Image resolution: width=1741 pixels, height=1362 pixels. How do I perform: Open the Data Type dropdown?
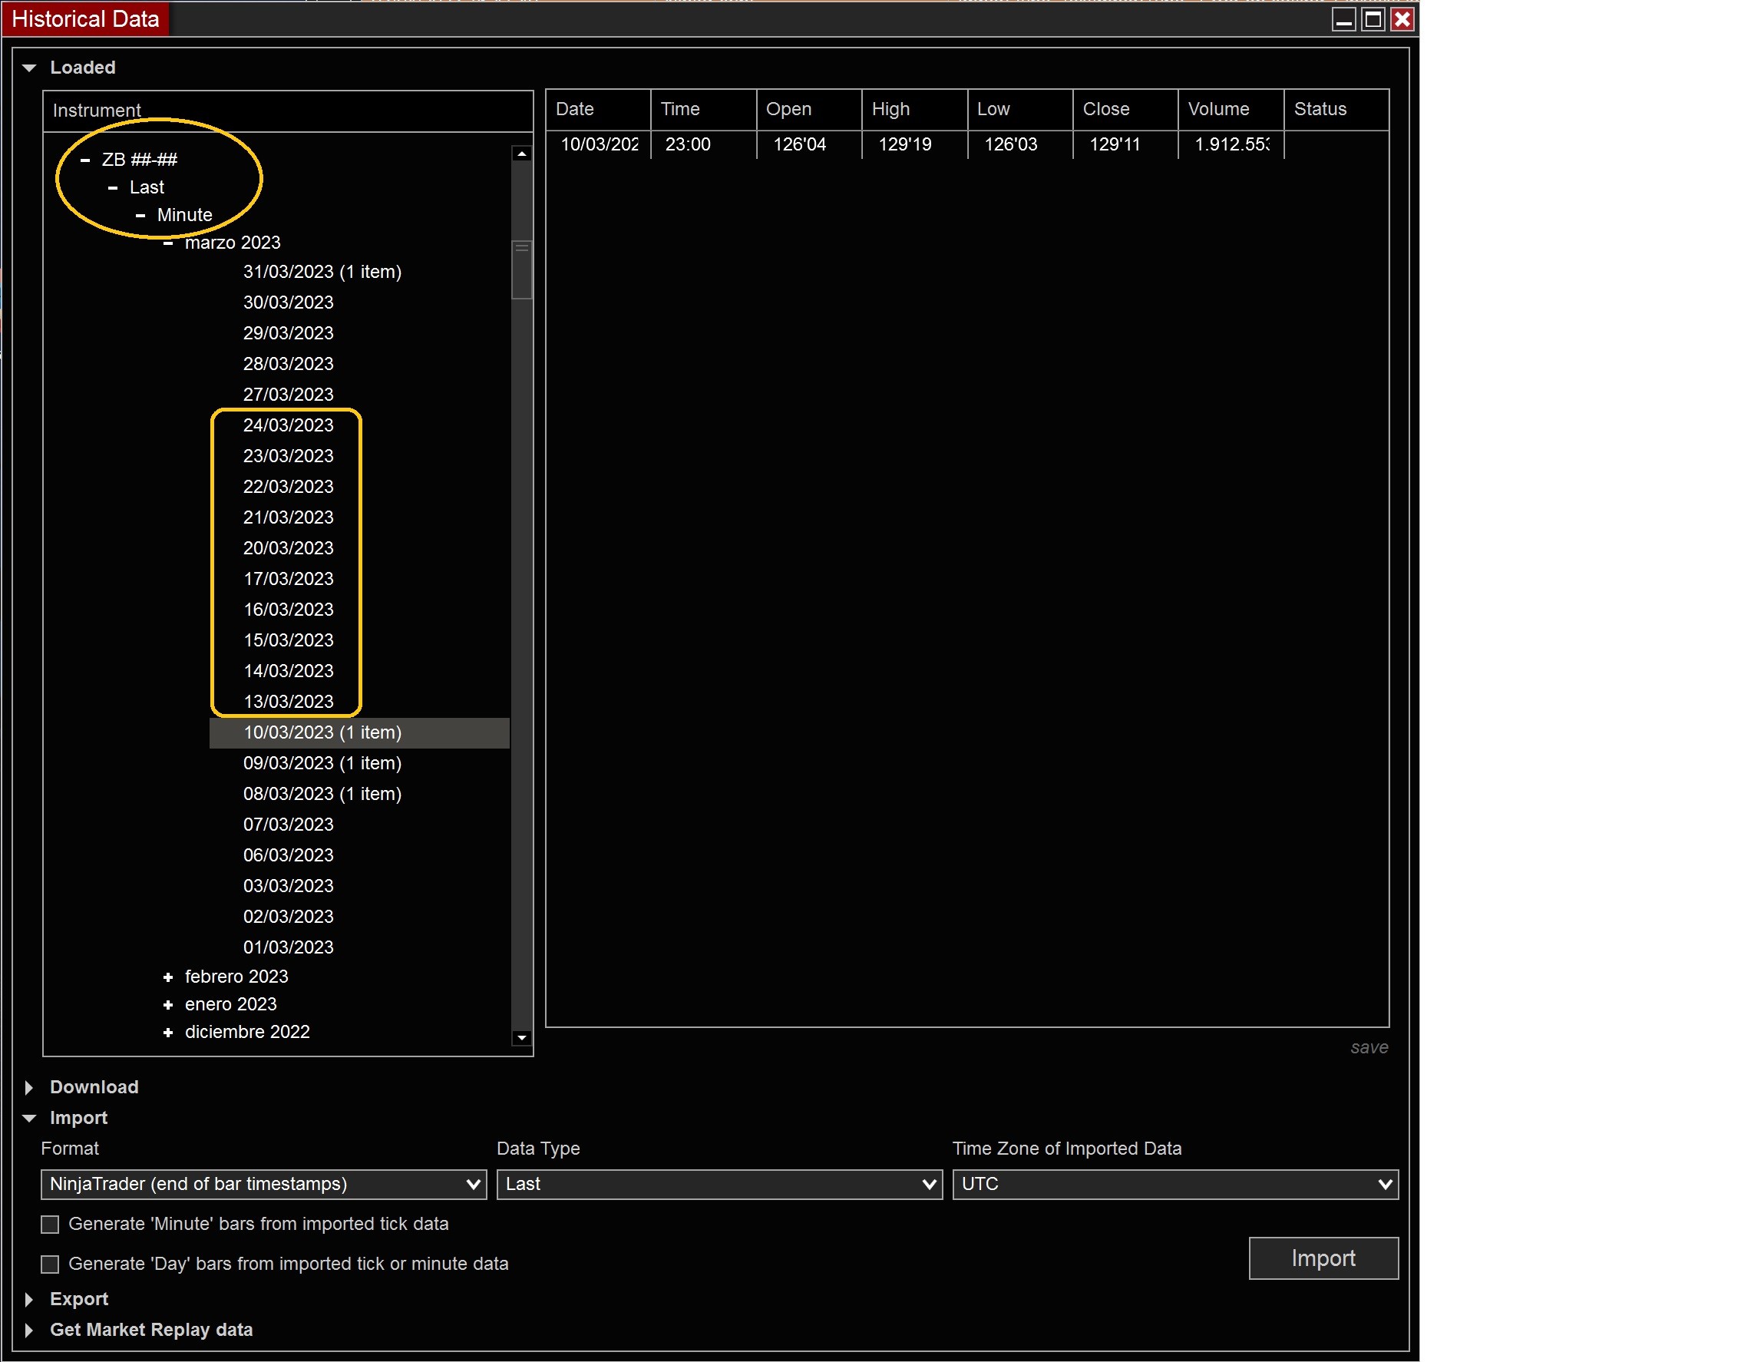930,1184
